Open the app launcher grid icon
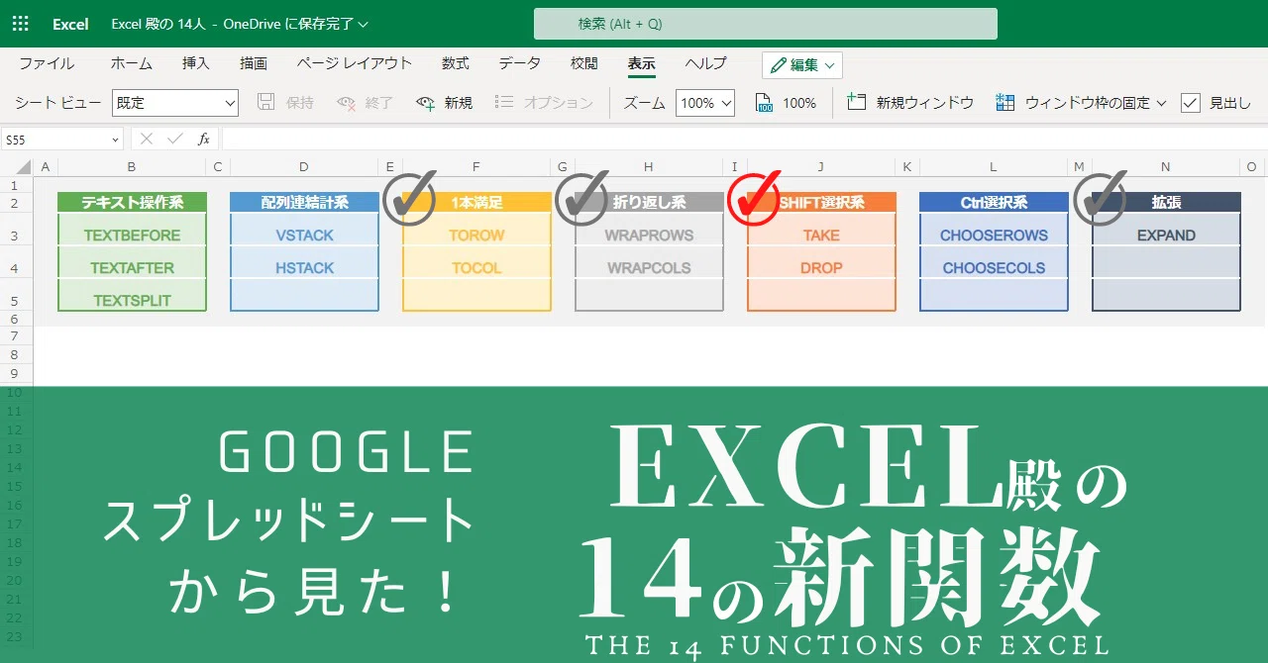The height and width of the screenshot is (663, 1268). click(21, 24)
